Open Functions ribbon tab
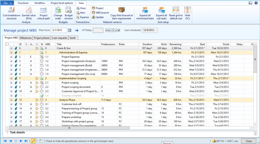260x144 pixels. (23, 3)
